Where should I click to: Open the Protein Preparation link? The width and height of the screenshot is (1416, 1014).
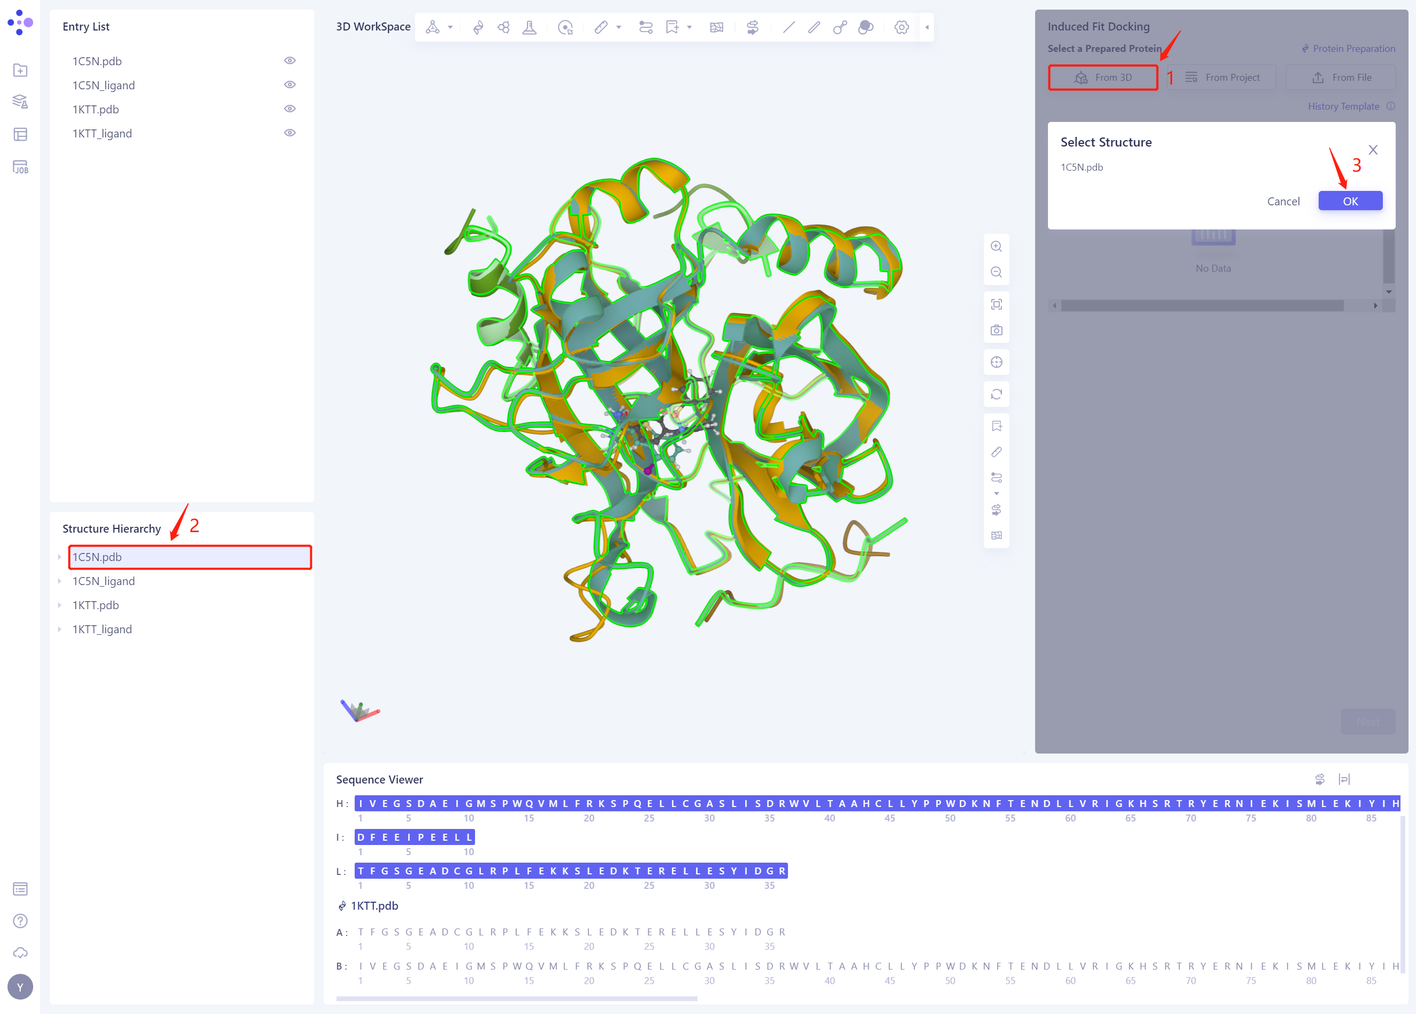click(x=1348, y=48)
